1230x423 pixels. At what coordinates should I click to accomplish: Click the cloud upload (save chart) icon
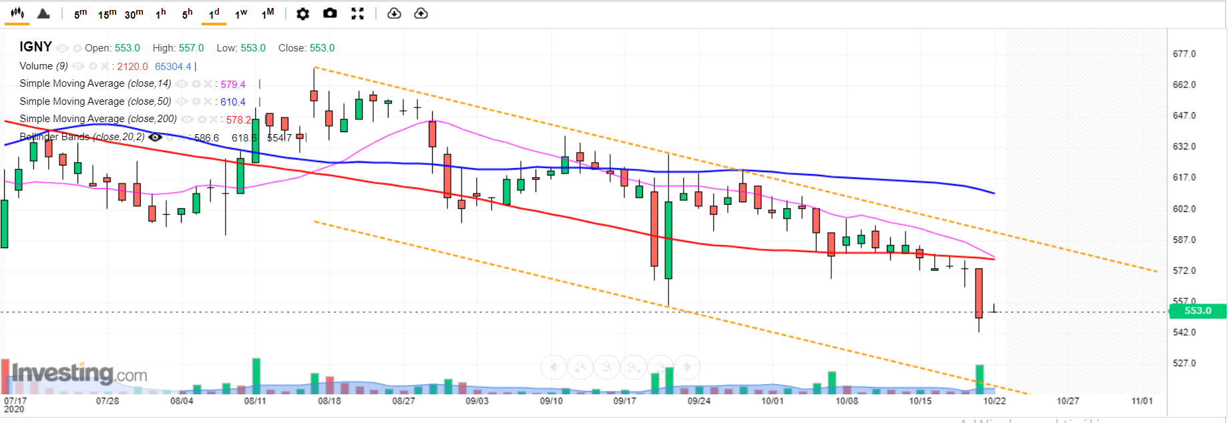[421, 13]
